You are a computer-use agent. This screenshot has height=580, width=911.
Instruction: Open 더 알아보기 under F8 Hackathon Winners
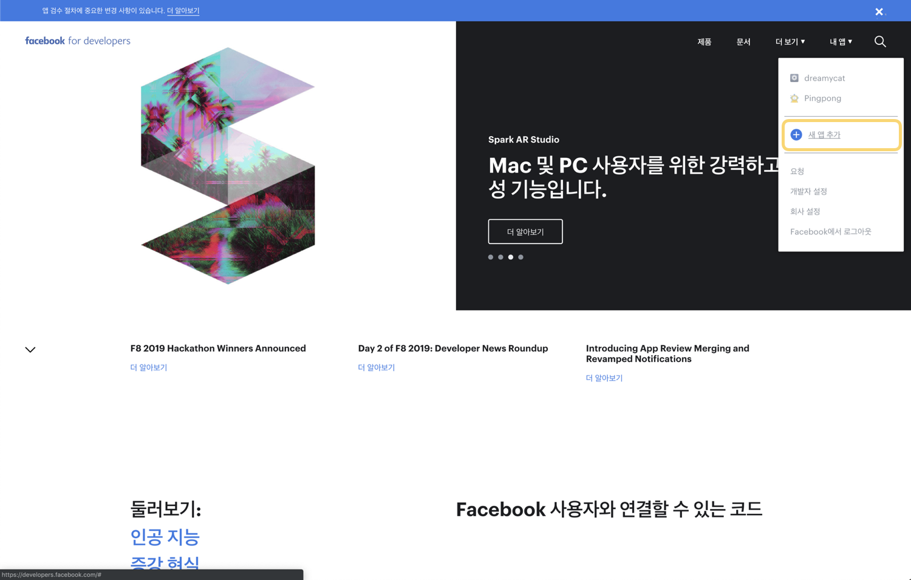tap(148, 367)
